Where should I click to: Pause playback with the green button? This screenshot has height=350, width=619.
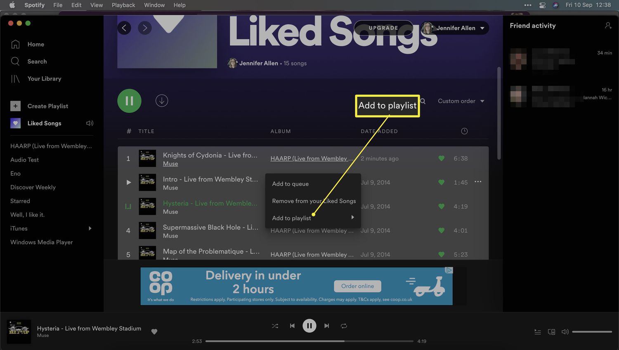[x=129, y=101]
